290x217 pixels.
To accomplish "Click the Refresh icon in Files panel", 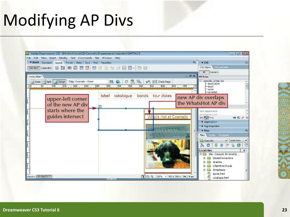I will point(208,146).
